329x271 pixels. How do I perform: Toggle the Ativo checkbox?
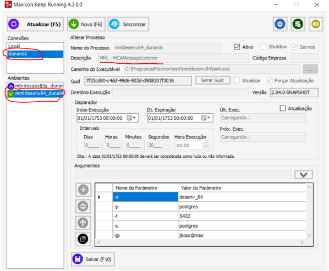237,47
